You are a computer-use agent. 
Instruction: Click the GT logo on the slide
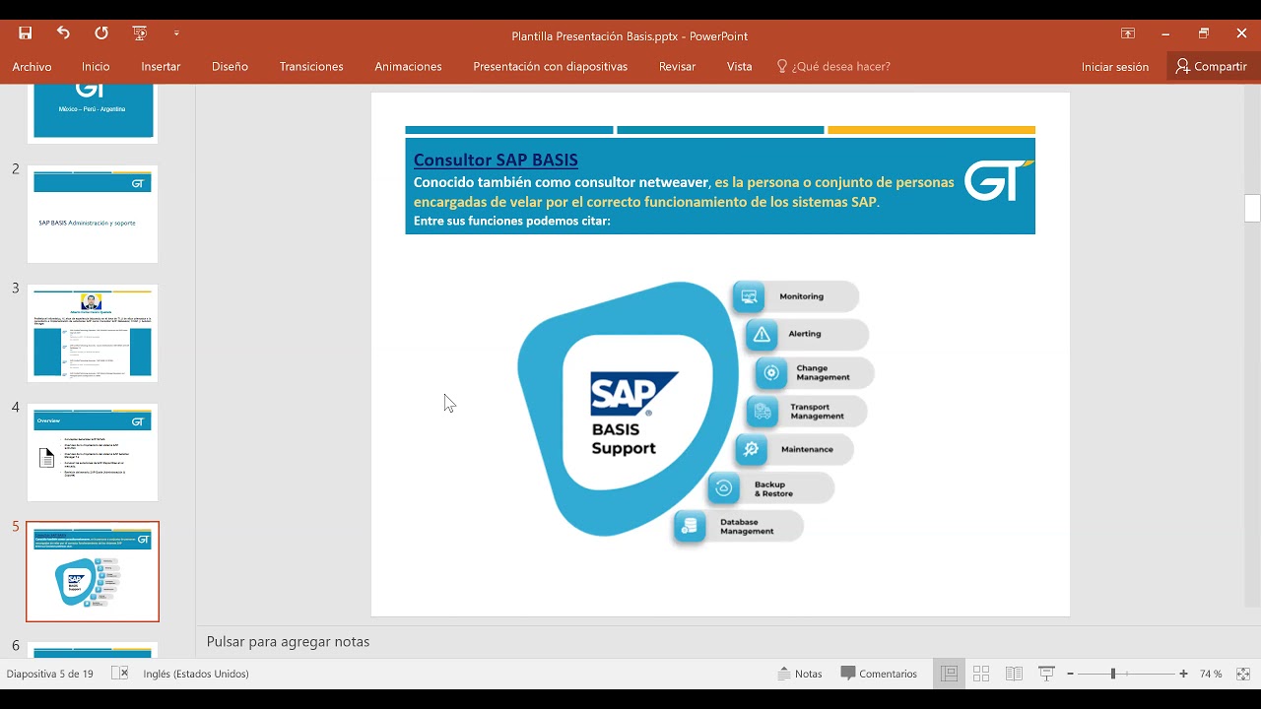tap(998, 180)
